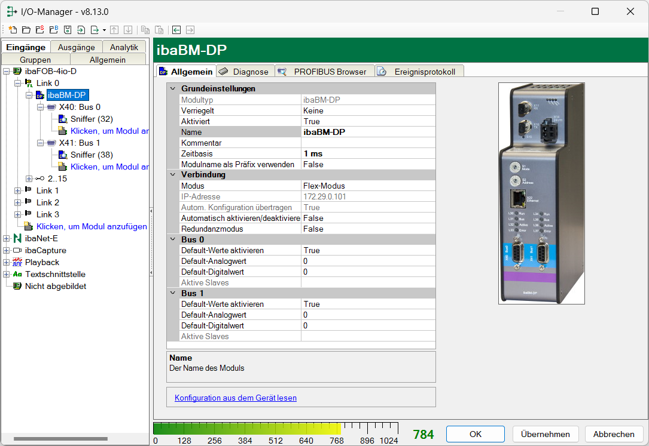This screenshot has height=446, width=649.
Task: Click the Aktiviert value True
Action: pos(368,121)
